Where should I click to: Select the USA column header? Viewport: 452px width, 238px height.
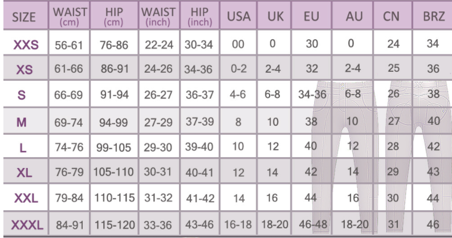tap(239, 18)
